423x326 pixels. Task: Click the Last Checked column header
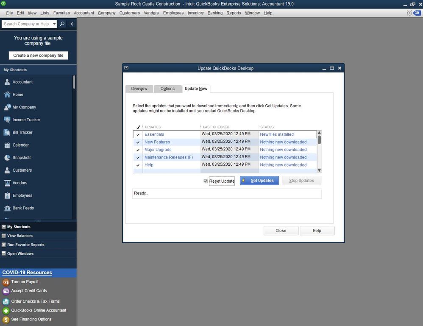pyautogui.click(x=216, y=127)
